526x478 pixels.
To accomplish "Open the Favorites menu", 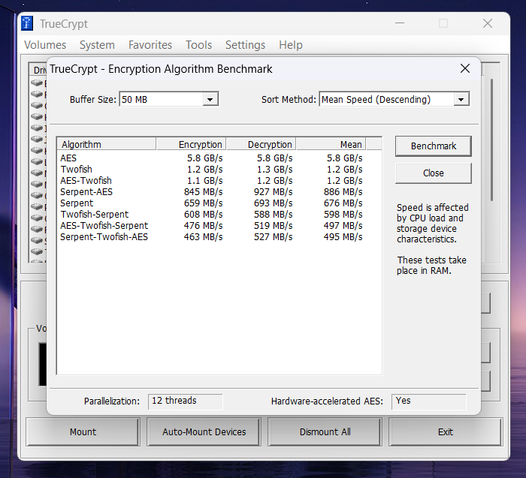I will pyautogui.click(x=150, y=45).
